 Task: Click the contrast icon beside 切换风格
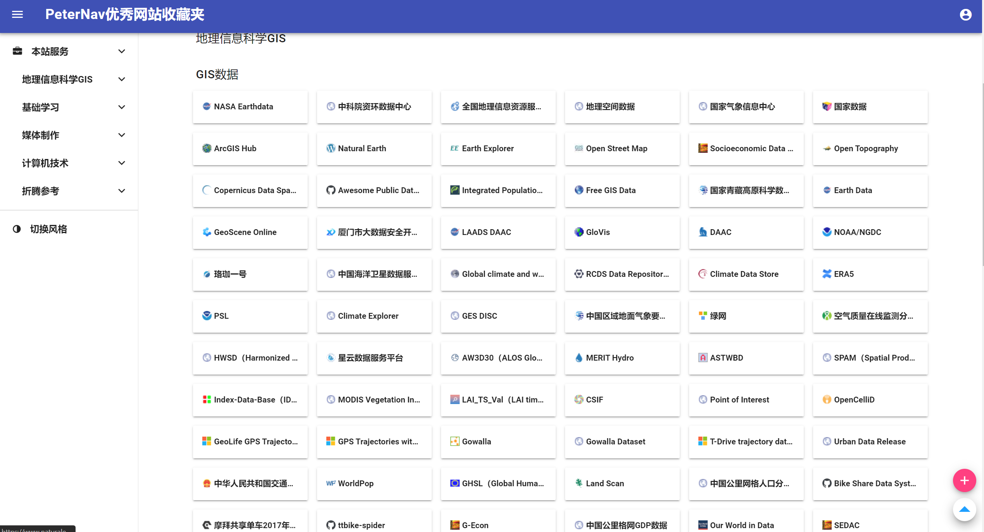[17, 229]
